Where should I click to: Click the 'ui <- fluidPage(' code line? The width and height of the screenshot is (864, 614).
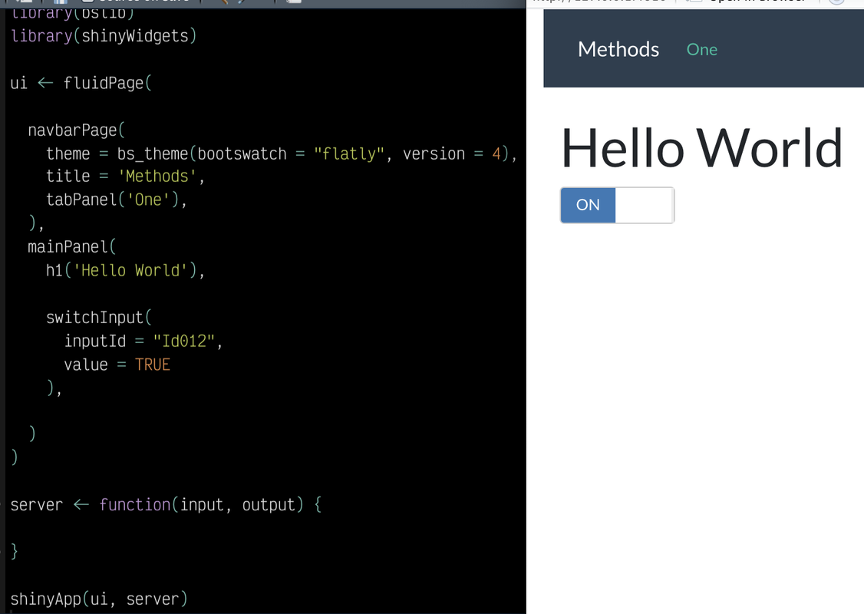coord(81,83)
